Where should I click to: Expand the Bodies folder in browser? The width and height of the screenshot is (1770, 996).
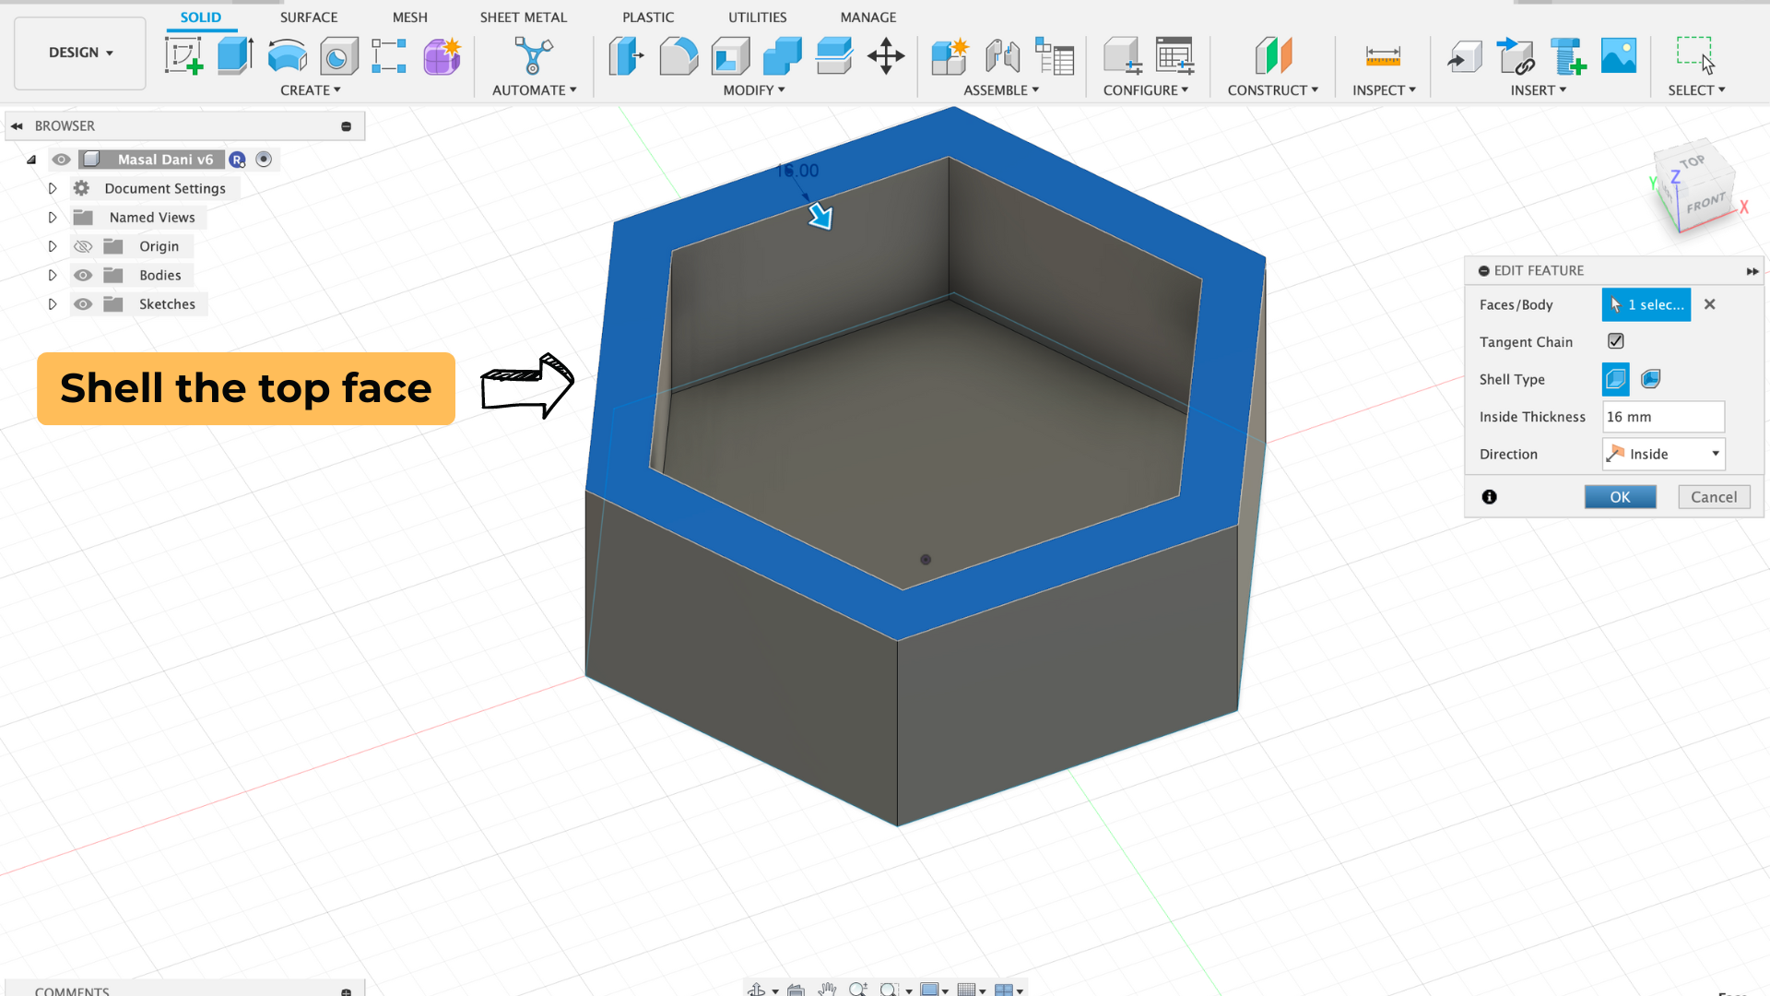(53, 276)
